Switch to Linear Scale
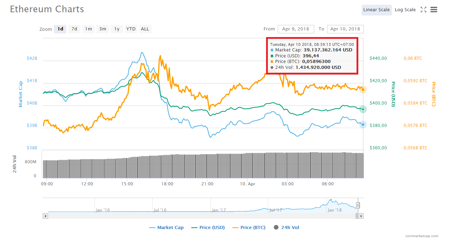This screenshot has height=242, width=455. pyautogui.click(x=376, y=10)
